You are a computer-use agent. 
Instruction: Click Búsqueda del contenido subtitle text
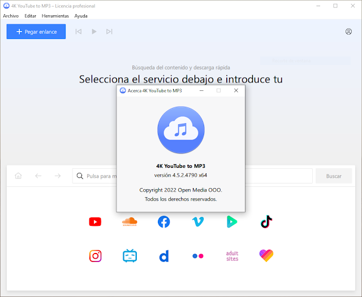pyautogui.click(x=181, y=68)
